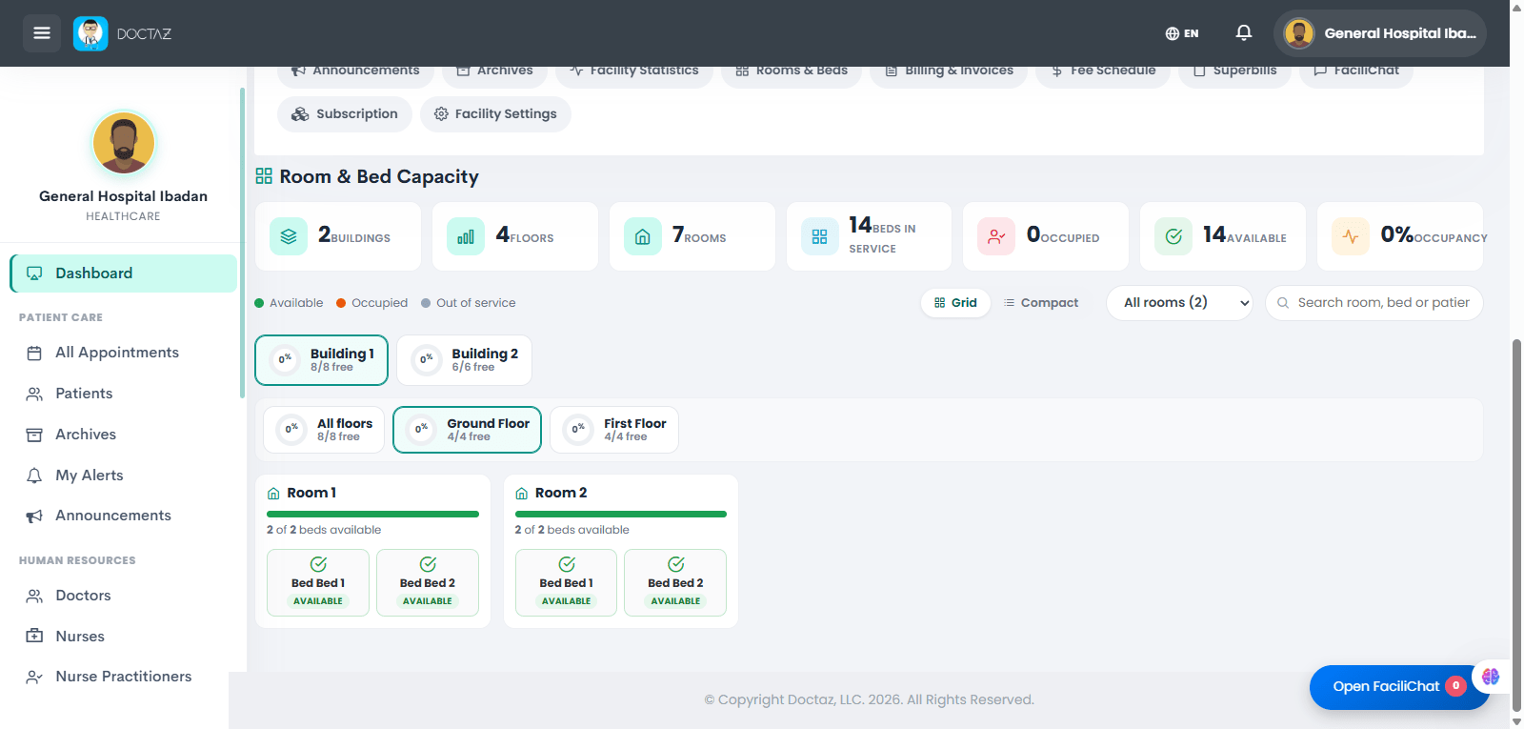
Task: Select Building 2
Action: tap(464, 360)
